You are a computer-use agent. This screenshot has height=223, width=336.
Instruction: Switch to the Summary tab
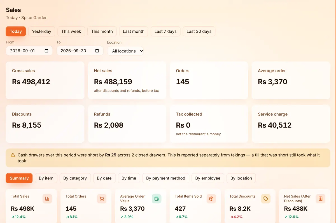pos(19,178)
